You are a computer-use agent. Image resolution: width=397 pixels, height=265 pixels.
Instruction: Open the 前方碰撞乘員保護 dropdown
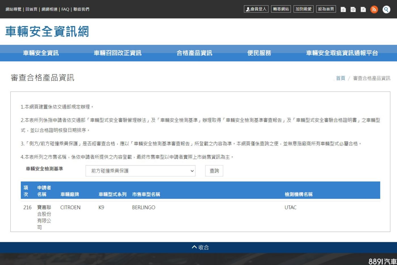(140, 171)
